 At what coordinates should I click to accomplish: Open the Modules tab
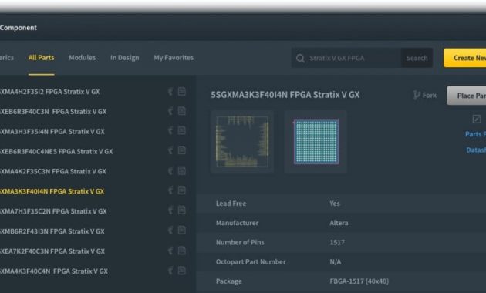click(x=82, y=58)
